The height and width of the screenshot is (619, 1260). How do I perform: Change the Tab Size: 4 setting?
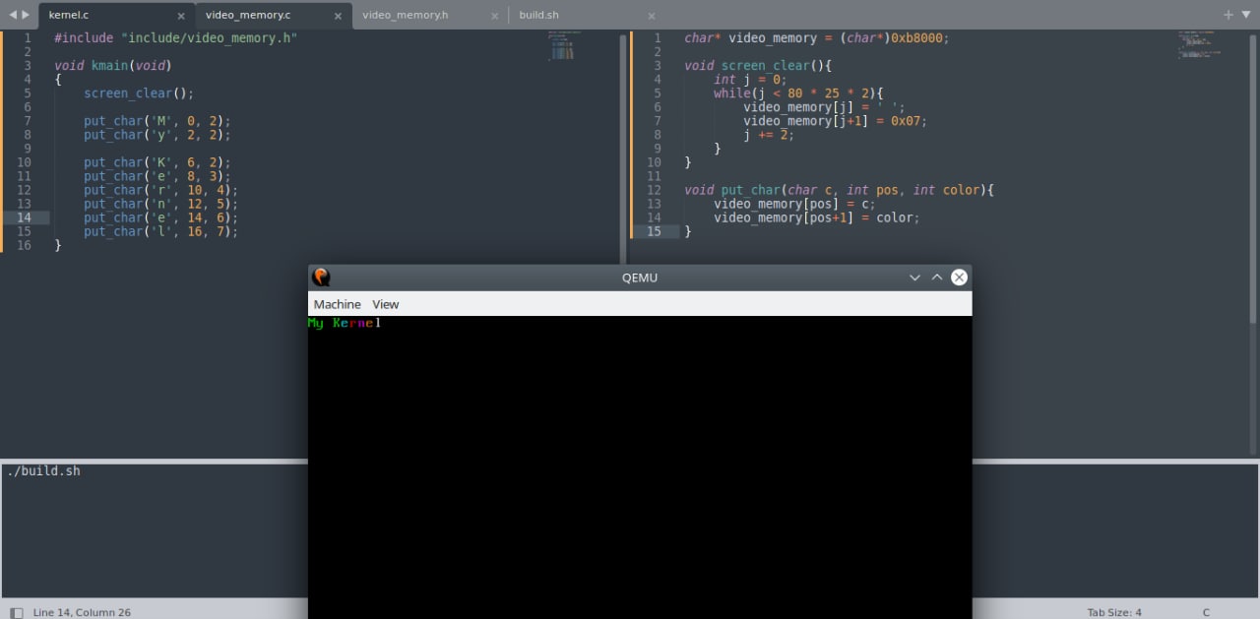point(1114,612)
